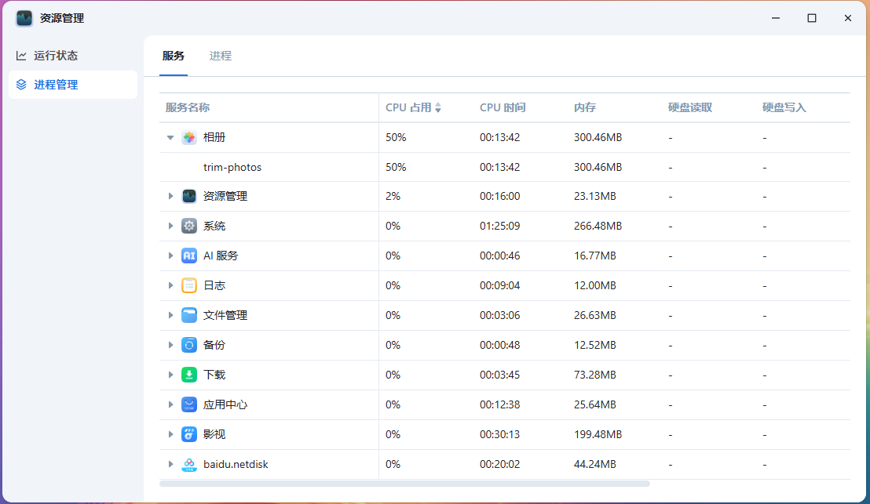Click the 00:12:38 CPU time value
870x504 pixels.
click(x=500, y=404)
